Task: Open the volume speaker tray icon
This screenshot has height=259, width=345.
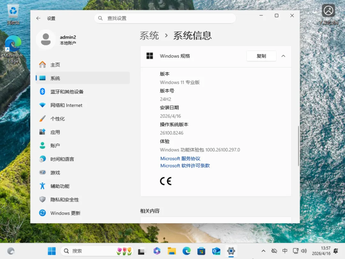Action: pos(304,251)
